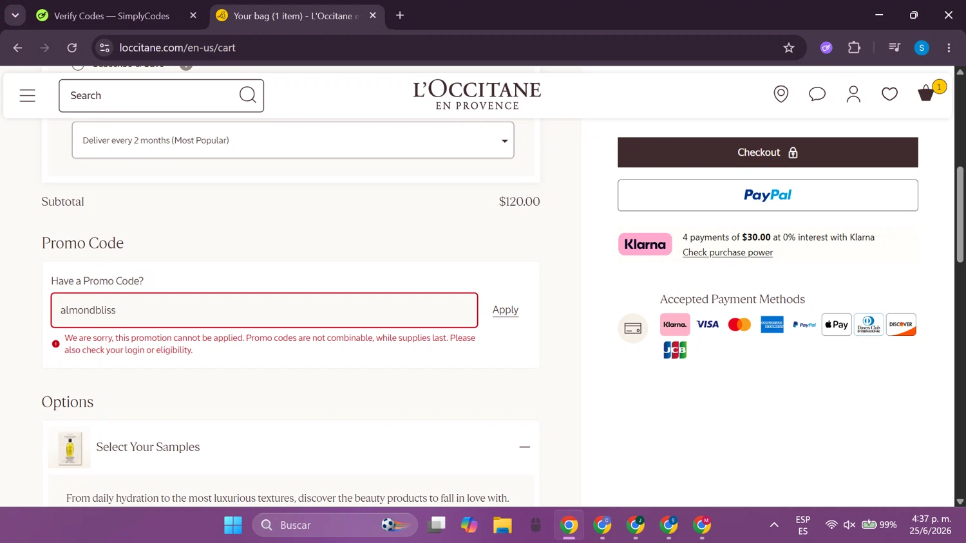This screenshot has width=966, height=543.
Task: Click the browser address bar URL
Action: [178, 48]
